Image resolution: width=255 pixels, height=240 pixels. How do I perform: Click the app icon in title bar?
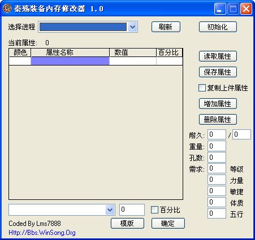(7, 8)
